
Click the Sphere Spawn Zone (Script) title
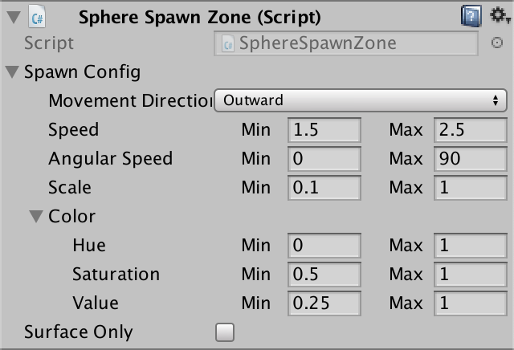200,17
